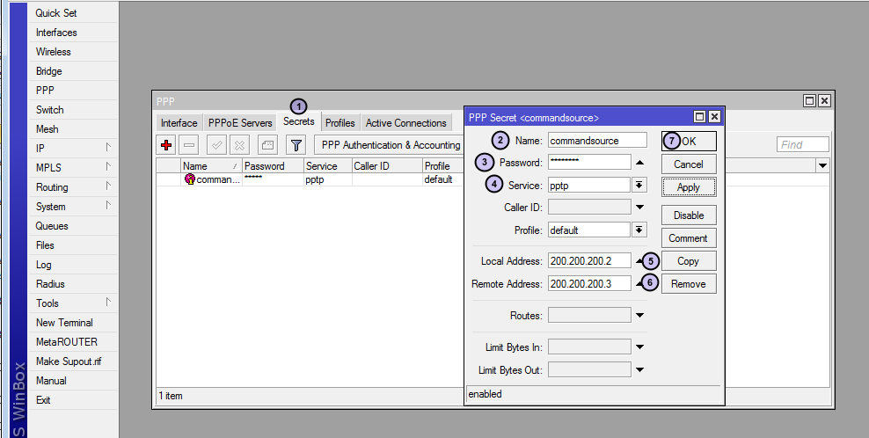Open the Service dropdown list
The width and height of the screenshot is (869, 438).
tap(639, 185)
